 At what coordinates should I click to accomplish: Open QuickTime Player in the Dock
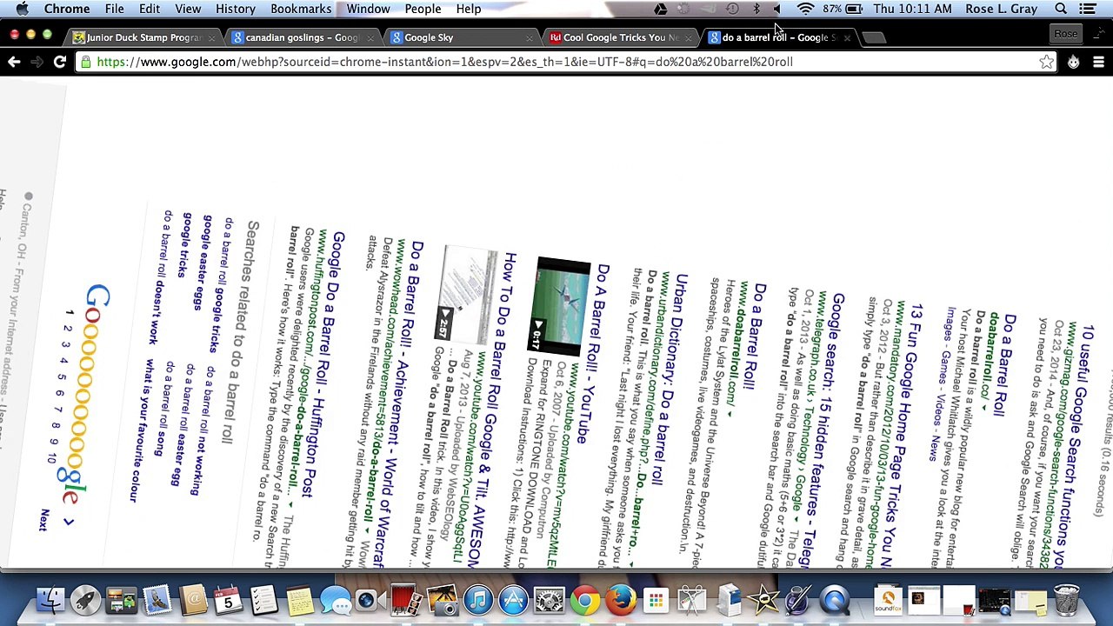point(834,600)
